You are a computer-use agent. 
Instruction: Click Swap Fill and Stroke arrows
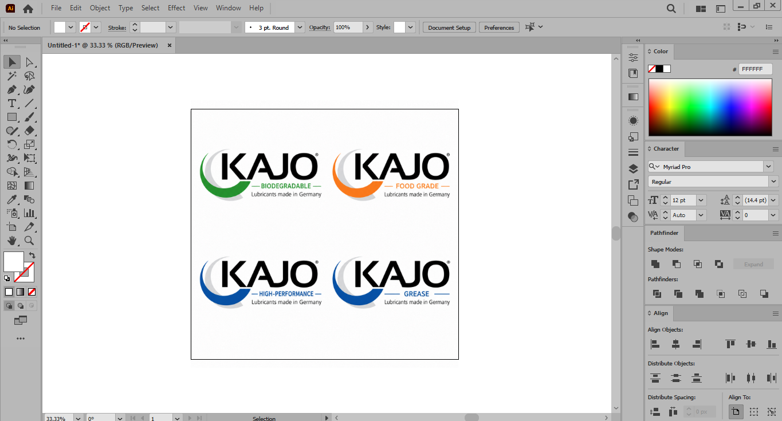[32, 255]
